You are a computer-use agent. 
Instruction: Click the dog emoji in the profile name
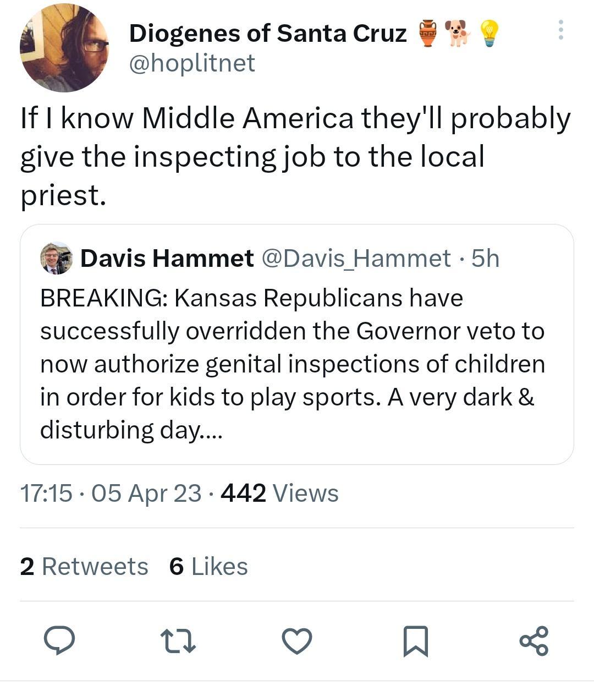[x=457, y=34]
